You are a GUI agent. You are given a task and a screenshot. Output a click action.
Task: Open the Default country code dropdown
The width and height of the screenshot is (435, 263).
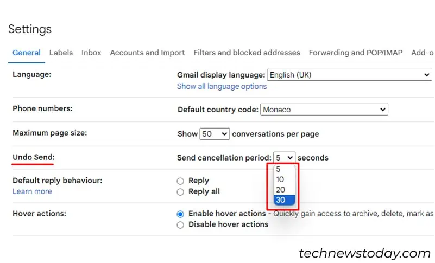coord(324,110)
